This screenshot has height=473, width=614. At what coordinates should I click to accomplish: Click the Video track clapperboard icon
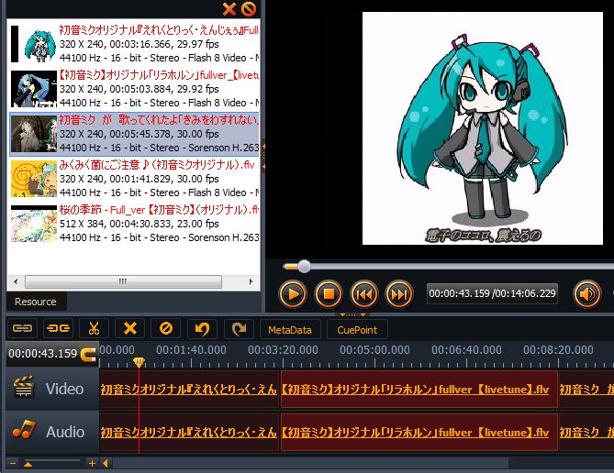[x=24, y=387]
